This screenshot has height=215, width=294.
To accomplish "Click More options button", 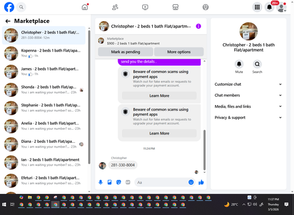I will pos(179,52).
